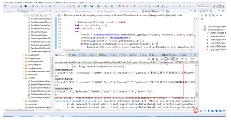
Task: Click the Sogou input method tray icon
Action: pos(196,111)
